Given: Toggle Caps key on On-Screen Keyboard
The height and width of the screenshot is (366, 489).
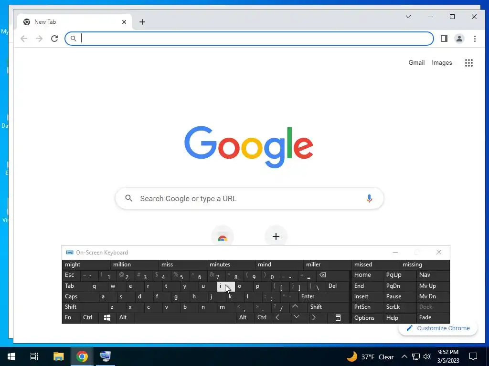Looking at the screenshot, I should (x=80, y=296).
